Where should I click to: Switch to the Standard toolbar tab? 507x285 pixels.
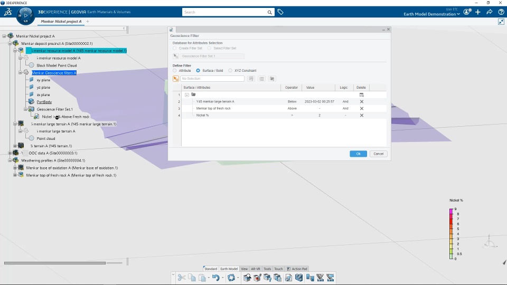[211, 269]
